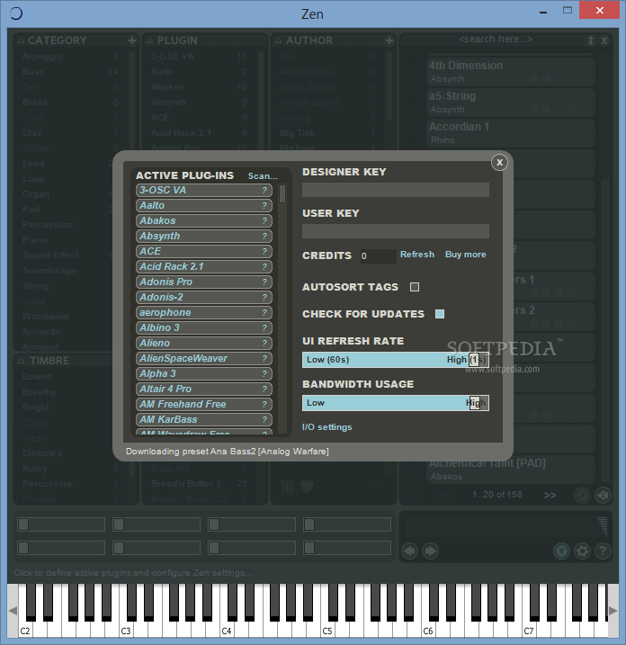Image resolution: width=626 pixels, height=645 pixels.
Task: Click the question mark beside Absynth
Action: (264, 236)
